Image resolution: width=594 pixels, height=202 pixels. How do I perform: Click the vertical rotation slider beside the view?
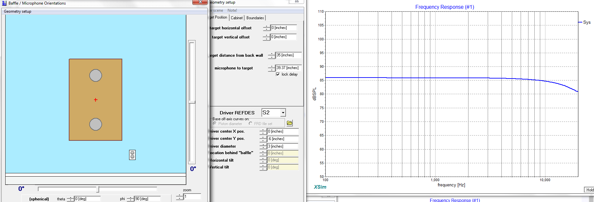pyautogui.click(x=192, y=102)
